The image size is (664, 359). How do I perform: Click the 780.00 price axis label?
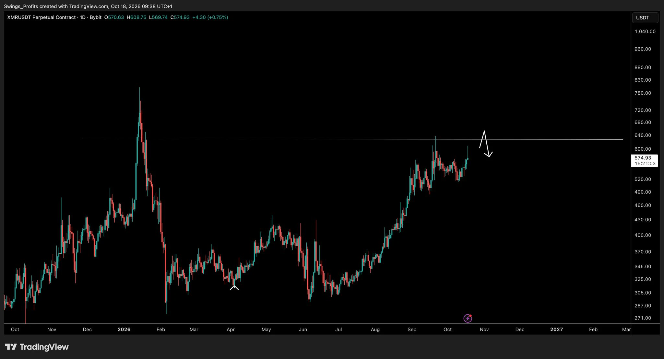(643, 93)
